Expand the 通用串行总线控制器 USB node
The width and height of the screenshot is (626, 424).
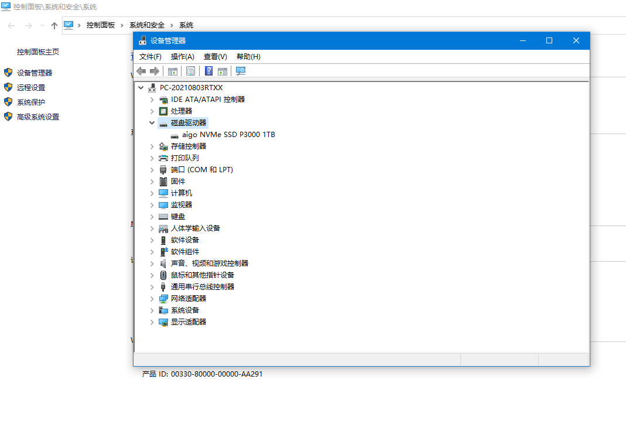(x=152, y=287)
